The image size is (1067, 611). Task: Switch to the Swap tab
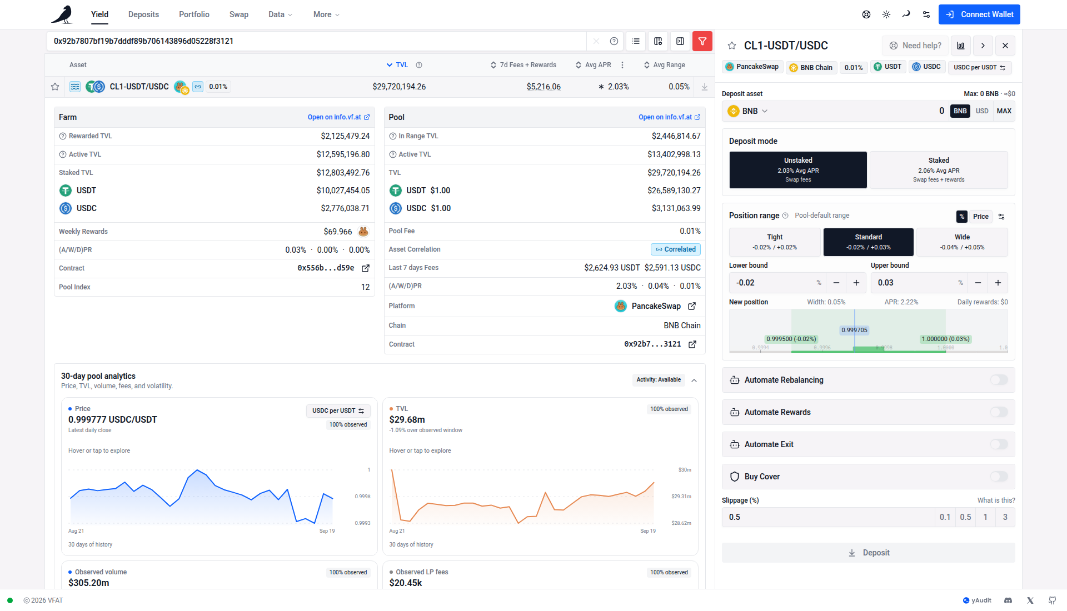239,14
